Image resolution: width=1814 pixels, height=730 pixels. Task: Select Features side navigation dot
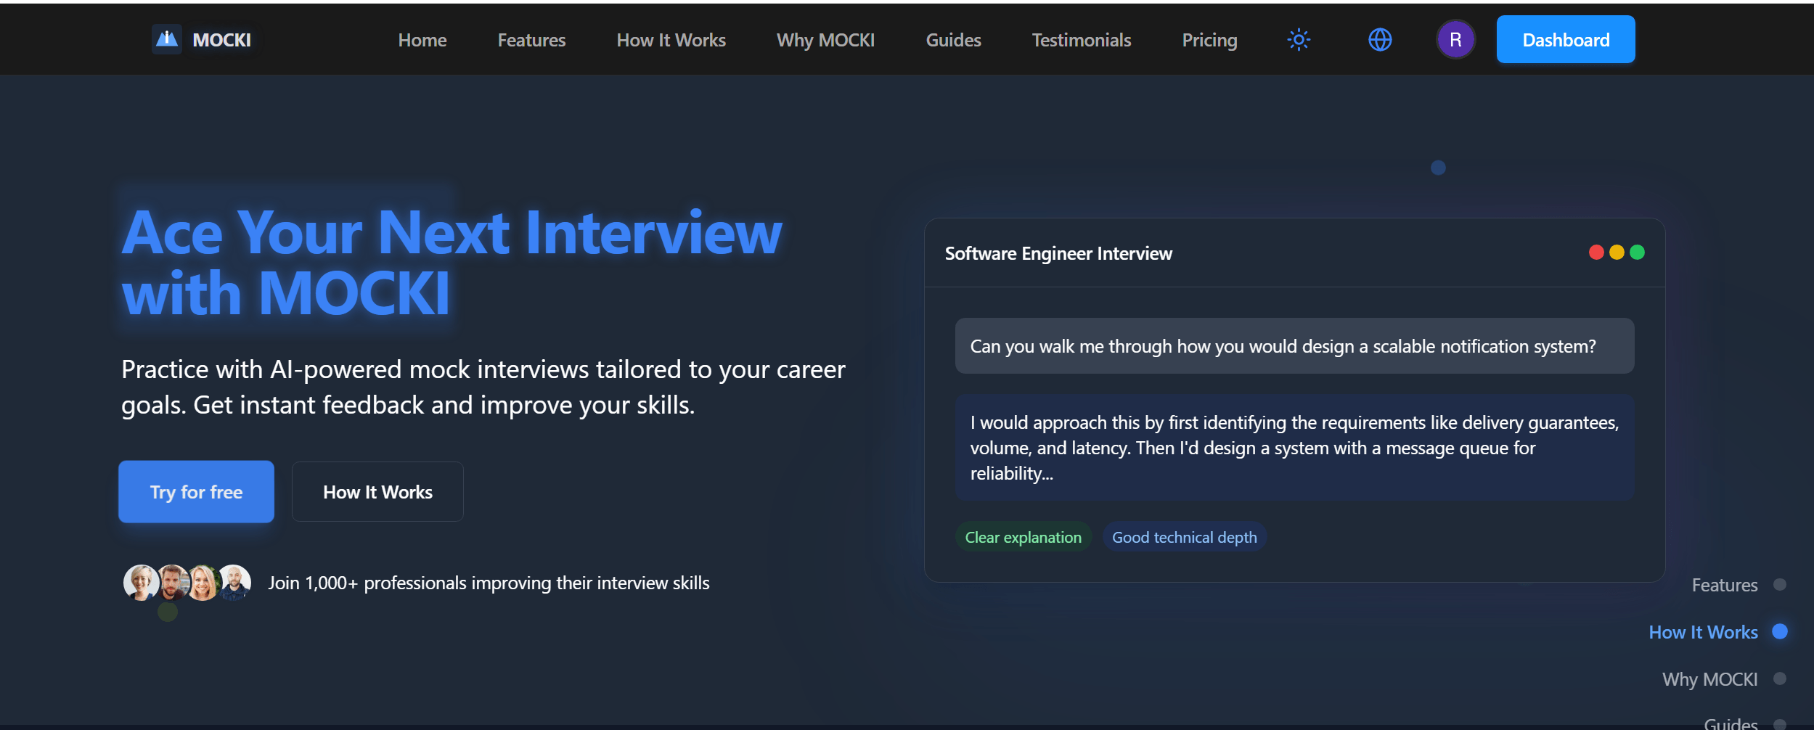coord(1779,585)
